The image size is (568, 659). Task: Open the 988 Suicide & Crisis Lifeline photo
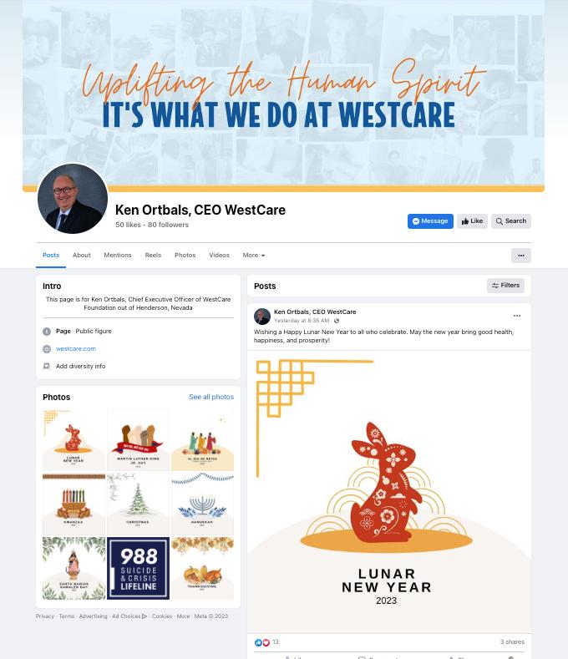138,568
